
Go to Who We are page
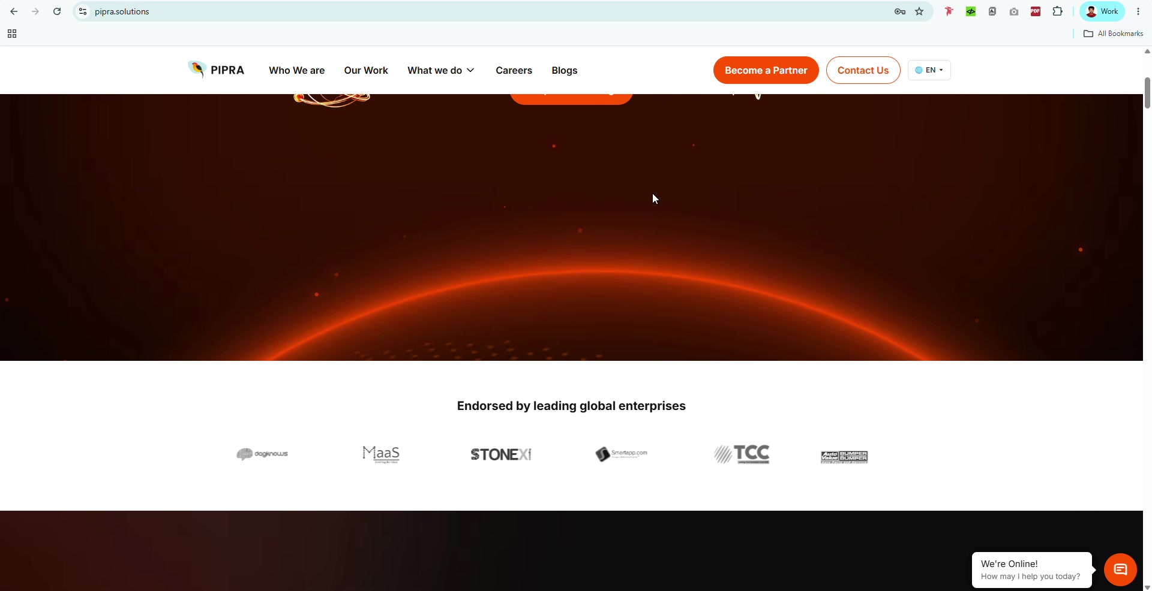click(296, 70)
